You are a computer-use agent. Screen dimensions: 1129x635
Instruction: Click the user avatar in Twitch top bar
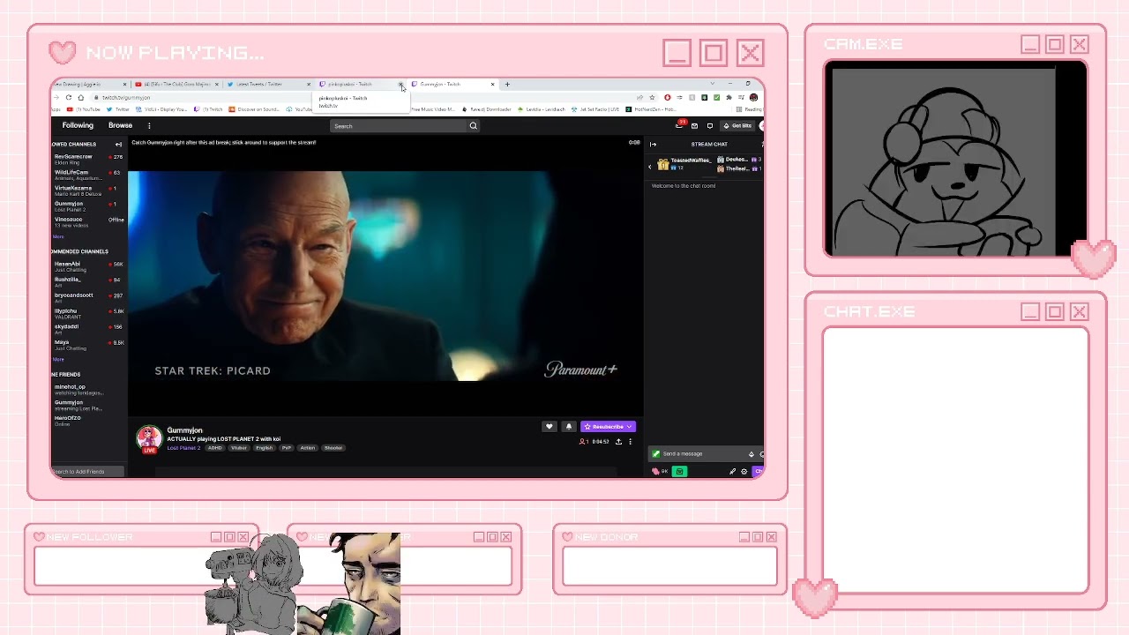click(761, 126)
